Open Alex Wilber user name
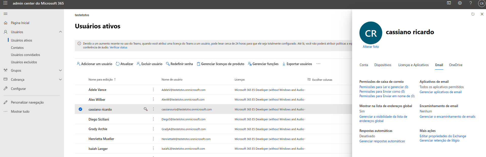The width and height of the screenshot is (486, 157). tap(97, 100)
